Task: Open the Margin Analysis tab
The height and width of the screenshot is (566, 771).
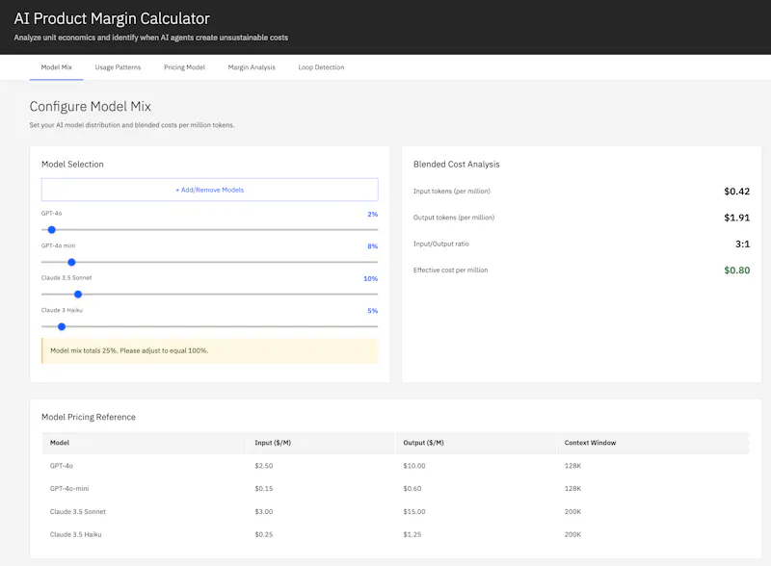Action: tap(252, 67)
